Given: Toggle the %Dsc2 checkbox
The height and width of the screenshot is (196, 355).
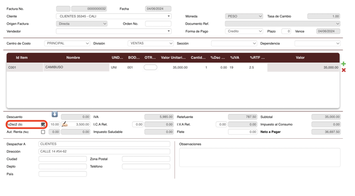Looking at the screenshot, I should click(43, 124).
